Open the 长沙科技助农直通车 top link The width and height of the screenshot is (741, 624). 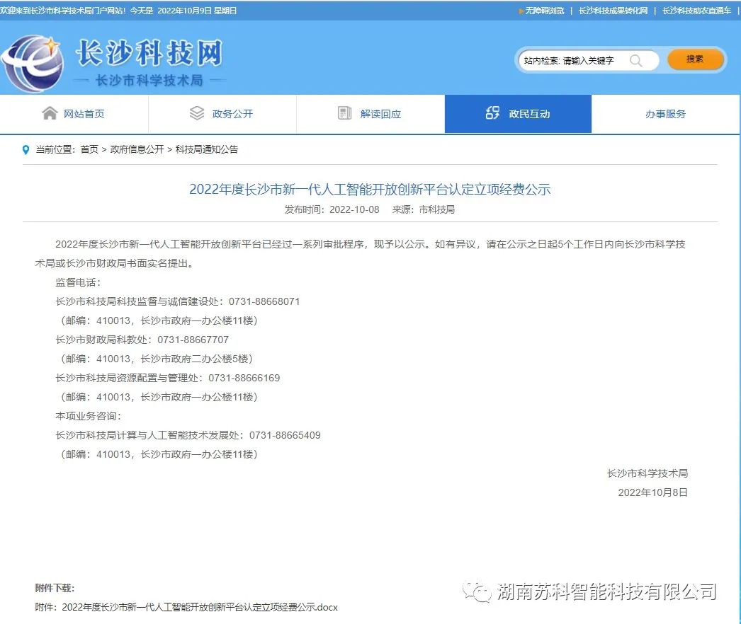(696, 11)
